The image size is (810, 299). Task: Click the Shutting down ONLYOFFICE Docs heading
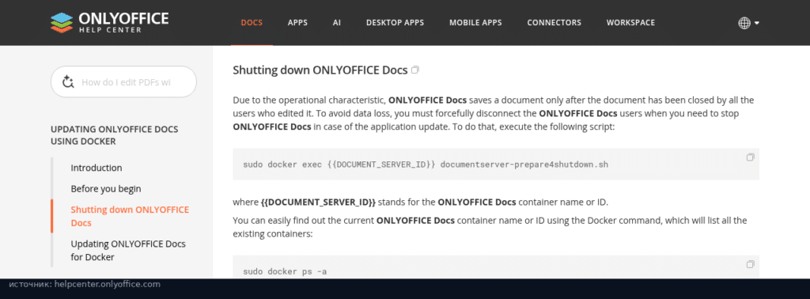click(320, 70)
